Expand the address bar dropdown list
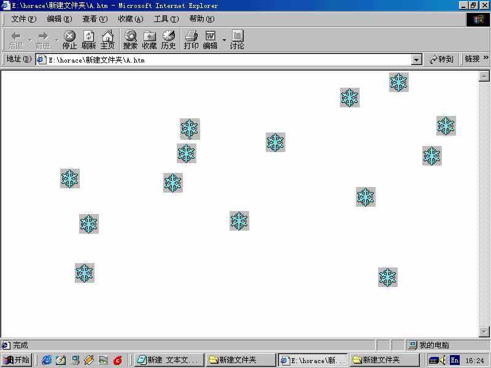The height and width of the screenshot is (368, 491). point(417,59)
